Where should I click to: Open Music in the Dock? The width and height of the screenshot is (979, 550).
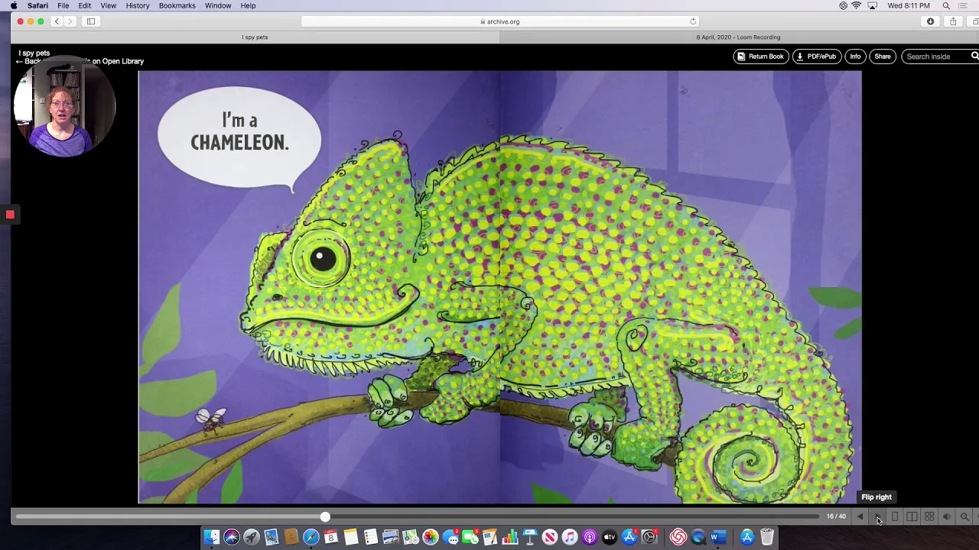click(570, 537)
